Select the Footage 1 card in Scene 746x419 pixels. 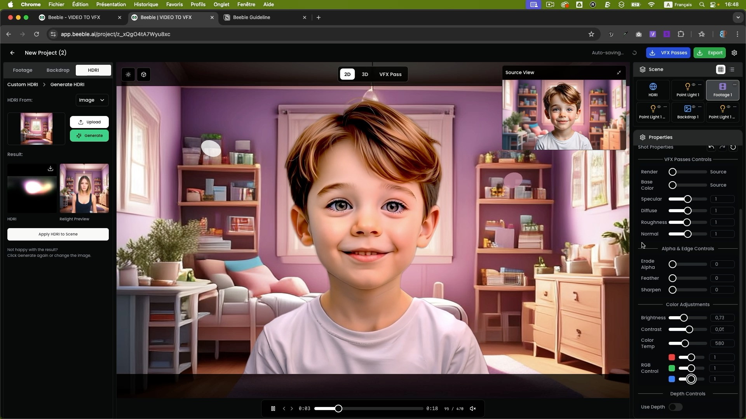tap(723, 90)
